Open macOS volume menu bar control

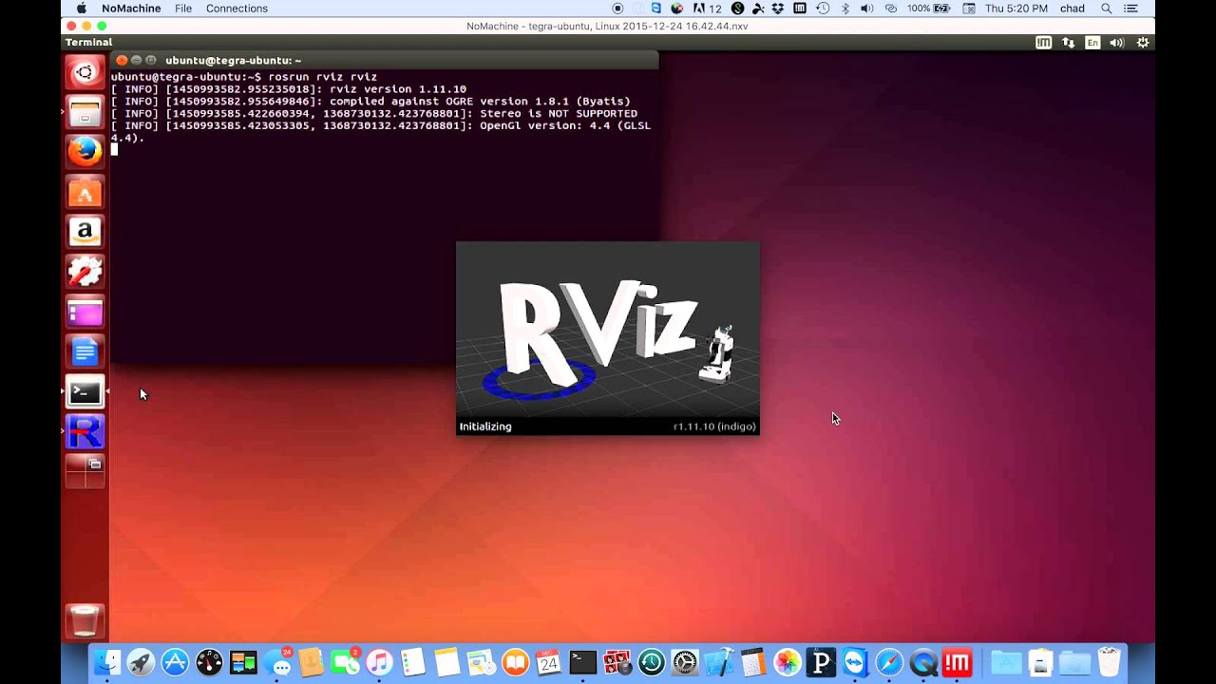coord(867,9)
